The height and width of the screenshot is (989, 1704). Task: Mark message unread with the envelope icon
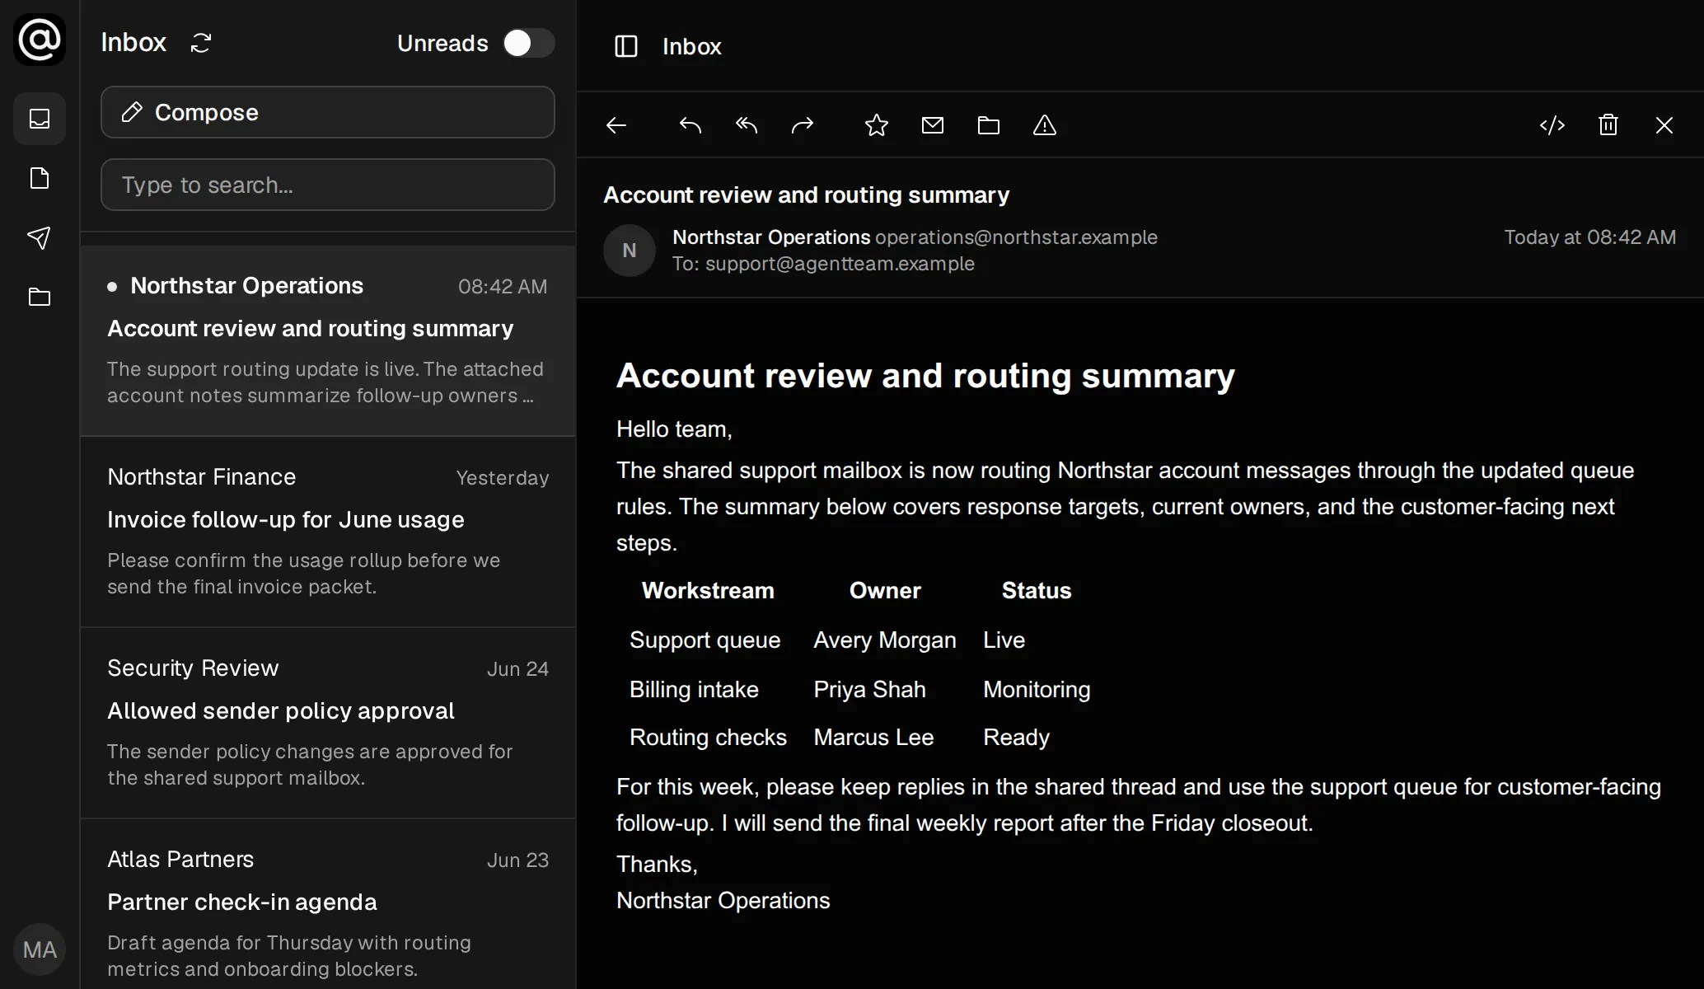click(933, 125)
